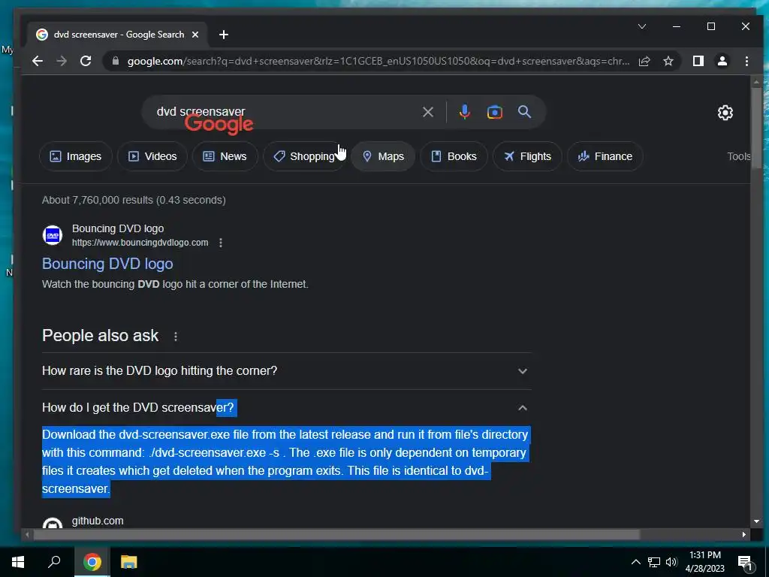This screenshot has height=577, width=769.
Task: View site information lock icon
Action: coord(116,61)
